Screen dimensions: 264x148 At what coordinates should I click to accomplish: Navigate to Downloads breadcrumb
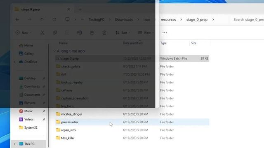point(124,20)
